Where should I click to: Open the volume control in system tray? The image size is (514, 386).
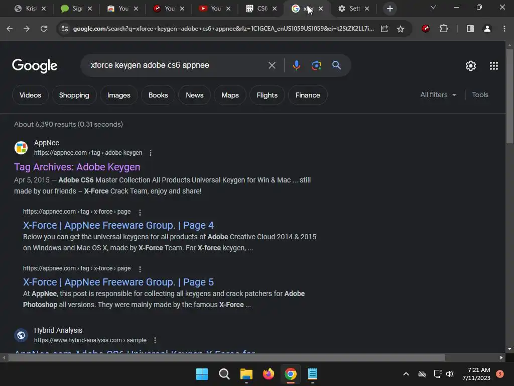[450, 374]
